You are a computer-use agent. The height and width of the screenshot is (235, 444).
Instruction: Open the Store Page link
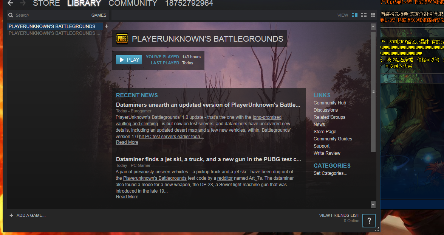pos(325,132)
